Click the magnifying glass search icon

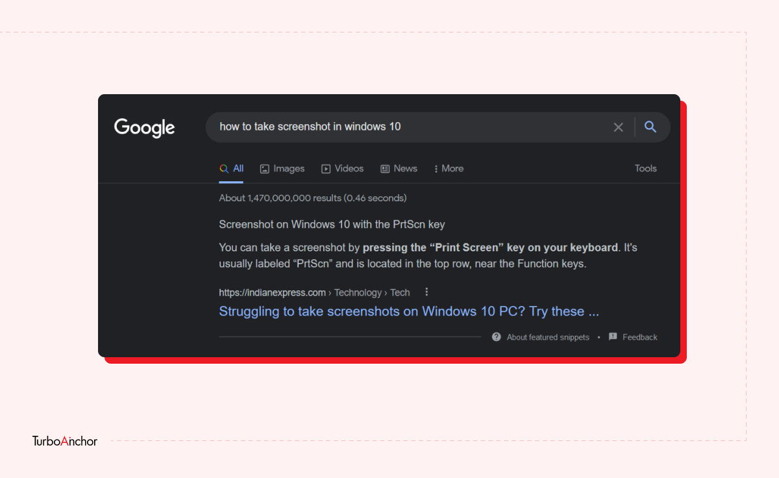[x=650, y=127]
